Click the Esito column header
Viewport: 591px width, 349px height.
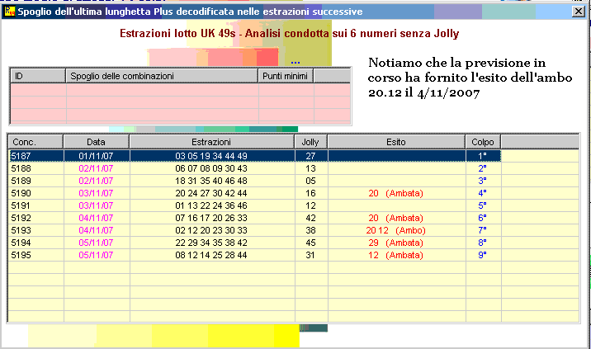point(396,142)
